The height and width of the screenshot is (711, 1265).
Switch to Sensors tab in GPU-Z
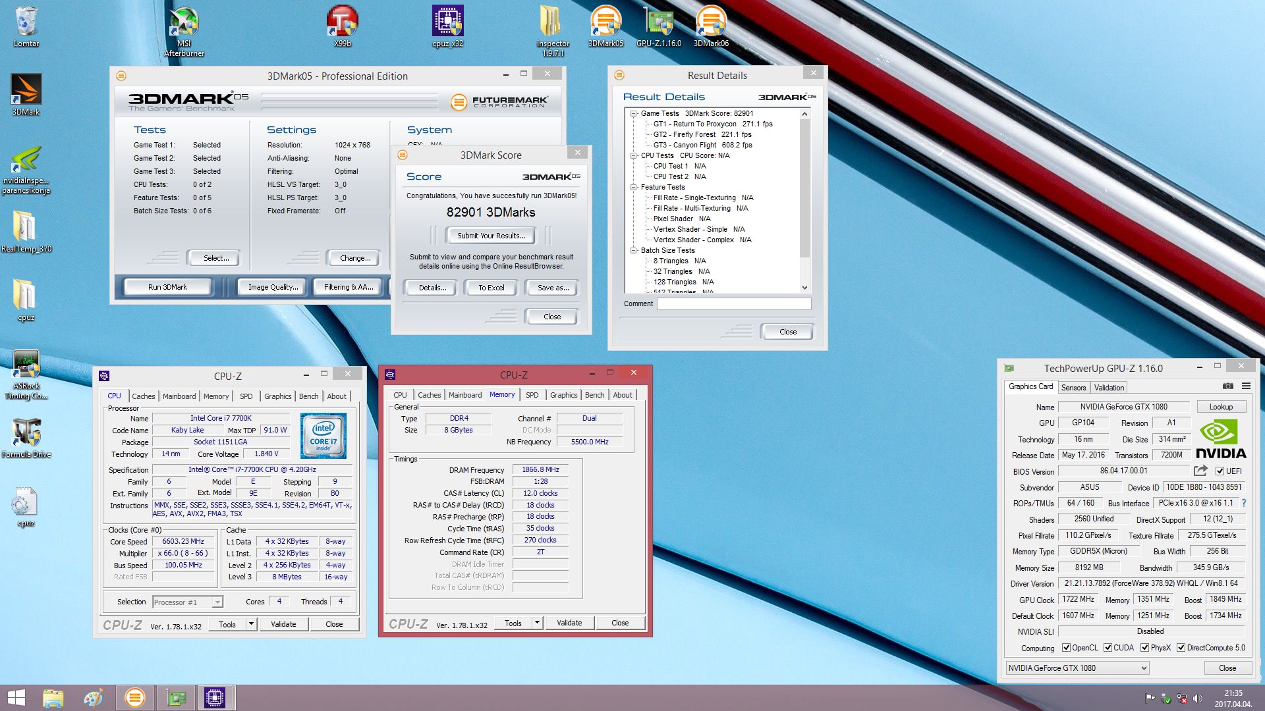click(x=1073, y=388)
